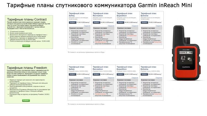Click price text '11,95 $ USD/месяц'
This screenshot has width=207, height=116.
83,22
